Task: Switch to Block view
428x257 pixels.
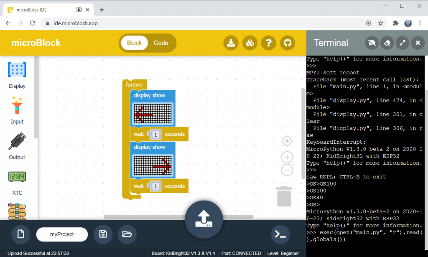Action: click(x=134, y=43)
